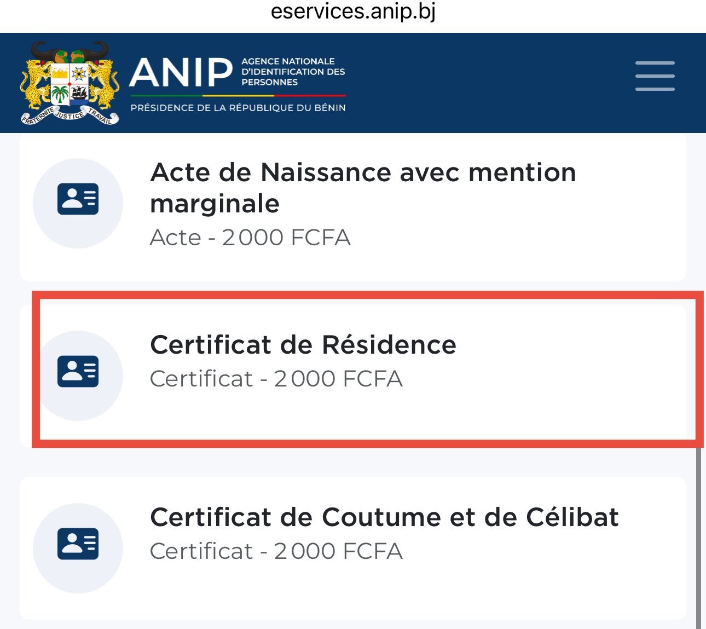The image size is (706, 629).
Task: Click the Célibat 'Certificat - 2000 FCFA' price
Action: [276, 551]
